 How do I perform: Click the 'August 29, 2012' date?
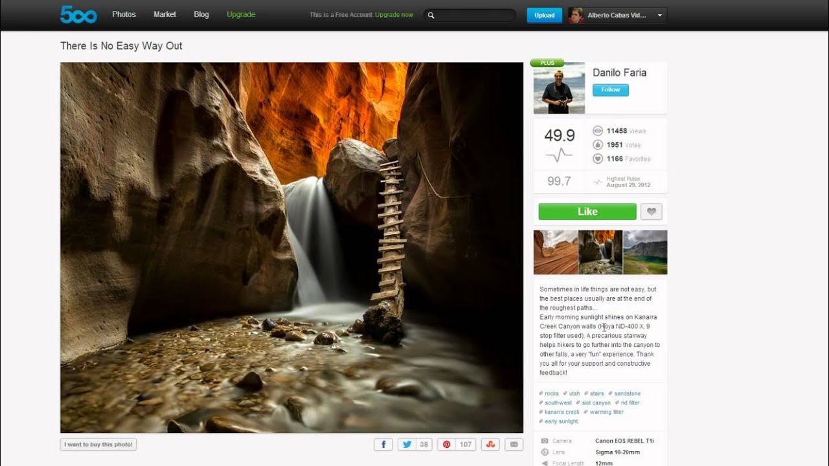point(628,185)
